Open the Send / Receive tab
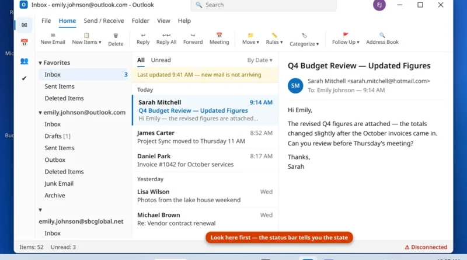 [x=104, y=21]
